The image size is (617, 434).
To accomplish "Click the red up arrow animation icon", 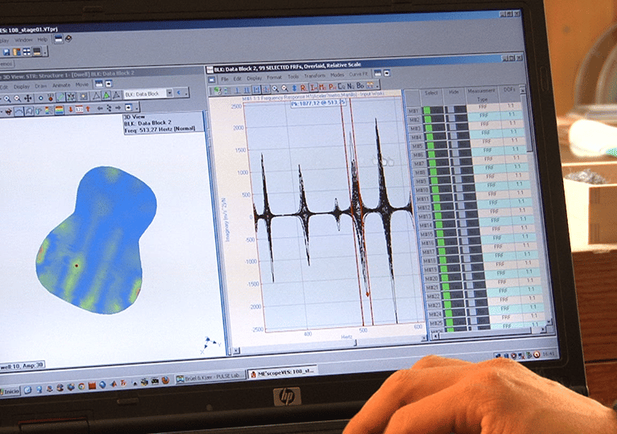I will coord(88,108).
